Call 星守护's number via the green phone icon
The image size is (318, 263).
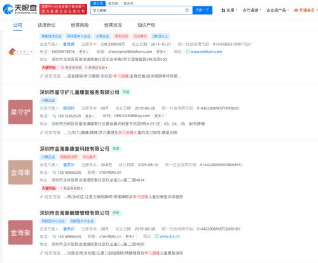pyautogui.click(x=54, y=116)
